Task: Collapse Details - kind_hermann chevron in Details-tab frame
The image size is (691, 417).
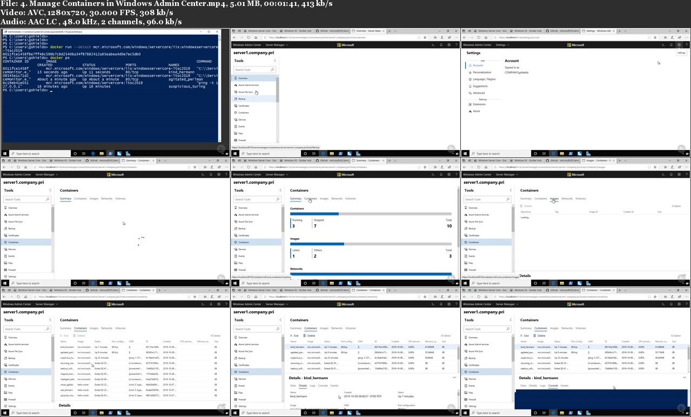Action: tap(455, 378)
